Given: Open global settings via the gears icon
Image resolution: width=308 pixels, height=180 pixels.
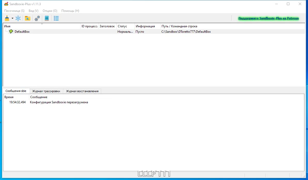Looking at the screenshot, I should [x=37, y=18].
